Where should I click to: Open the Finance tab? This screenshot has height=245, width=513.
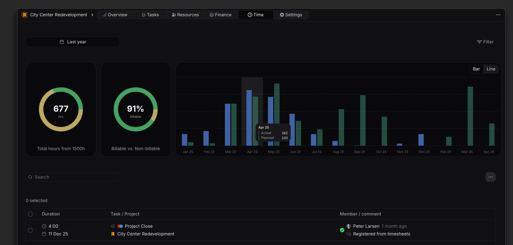point(221,15)
